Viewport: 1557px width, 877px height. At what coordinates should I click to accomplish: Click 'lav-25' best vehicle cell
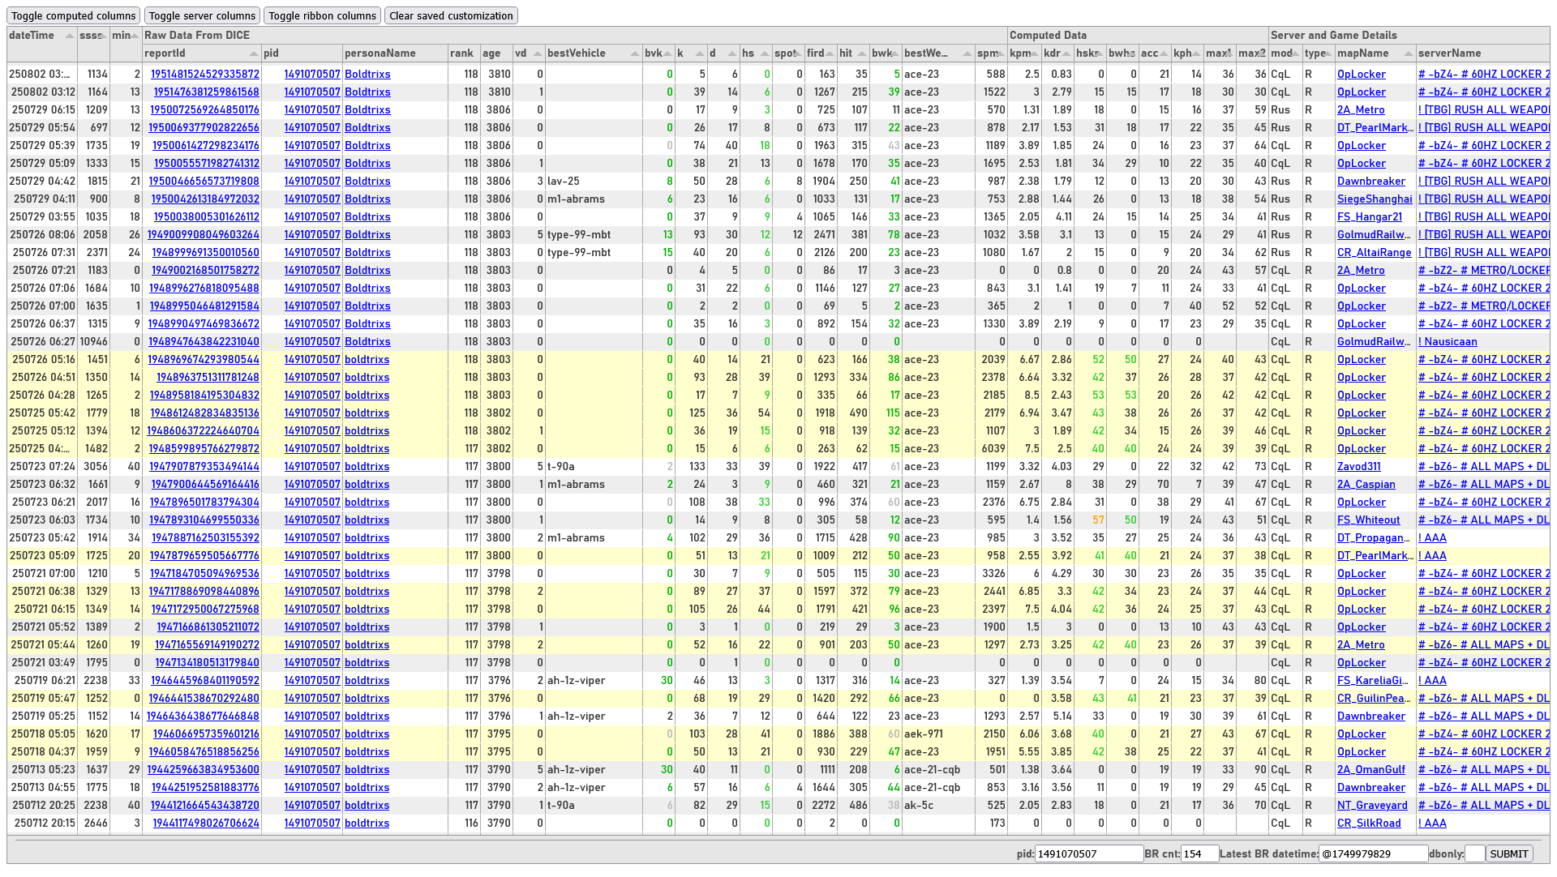[563, 182]
